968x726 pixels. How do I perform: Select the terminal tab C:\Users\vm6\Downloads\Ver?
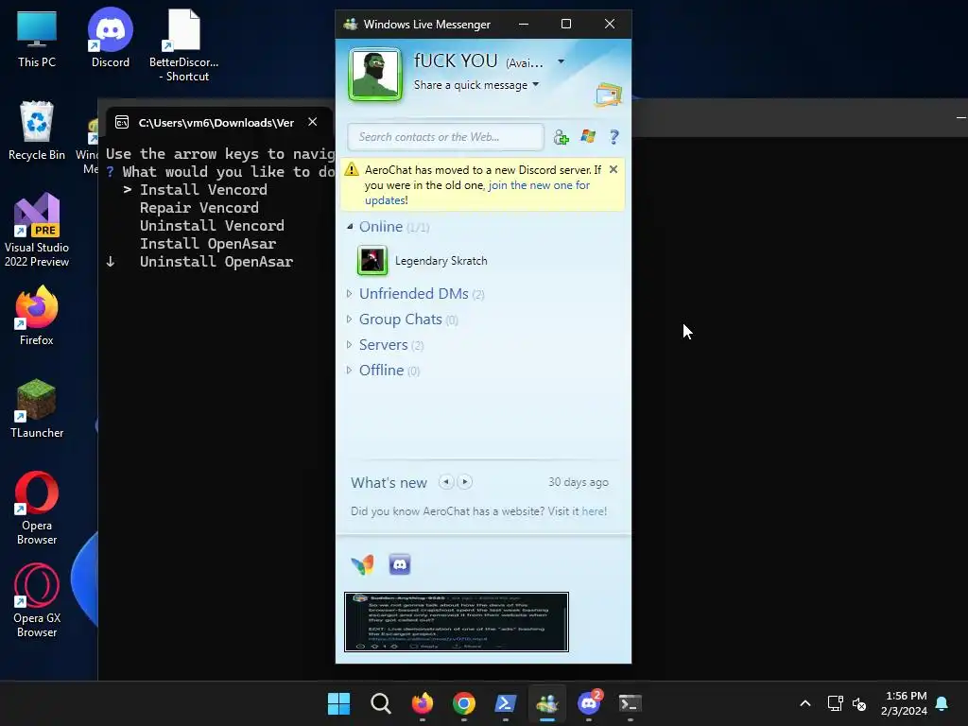pyautogui.click(x=218, y=122)
